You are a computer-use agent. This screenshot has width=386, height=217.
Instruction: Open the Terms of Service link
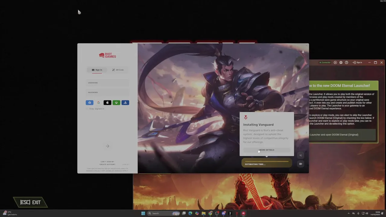tap(114, 171)
